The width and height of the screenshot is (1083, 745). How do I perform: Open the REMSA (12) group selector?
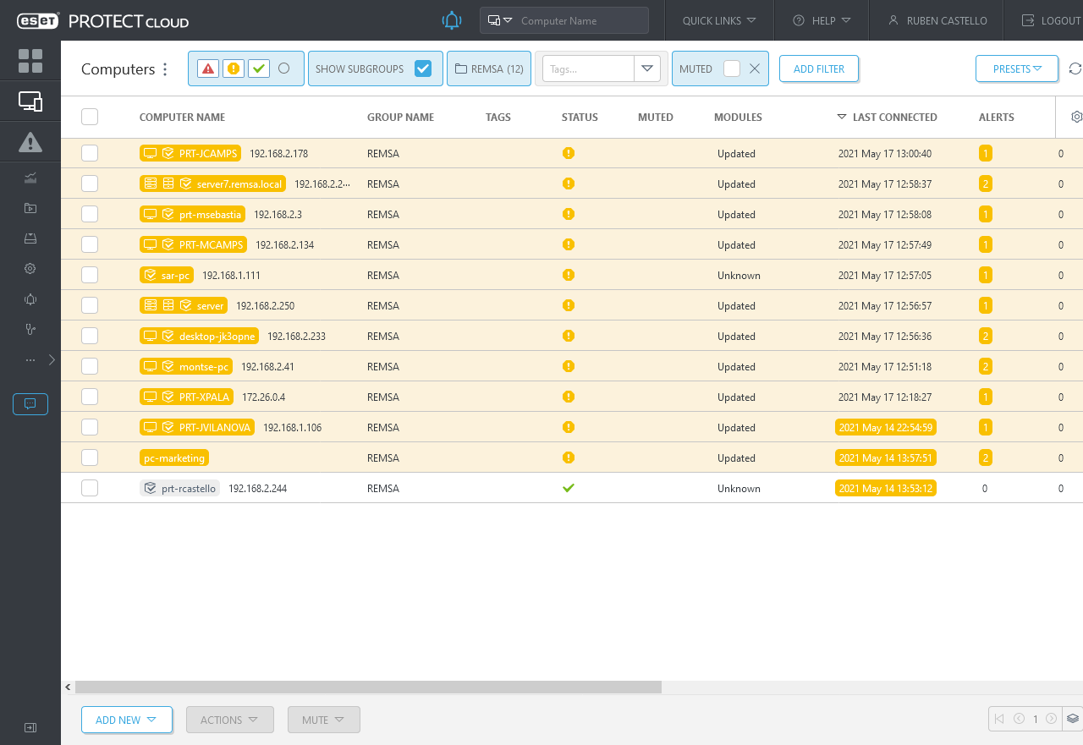[489, 68]
